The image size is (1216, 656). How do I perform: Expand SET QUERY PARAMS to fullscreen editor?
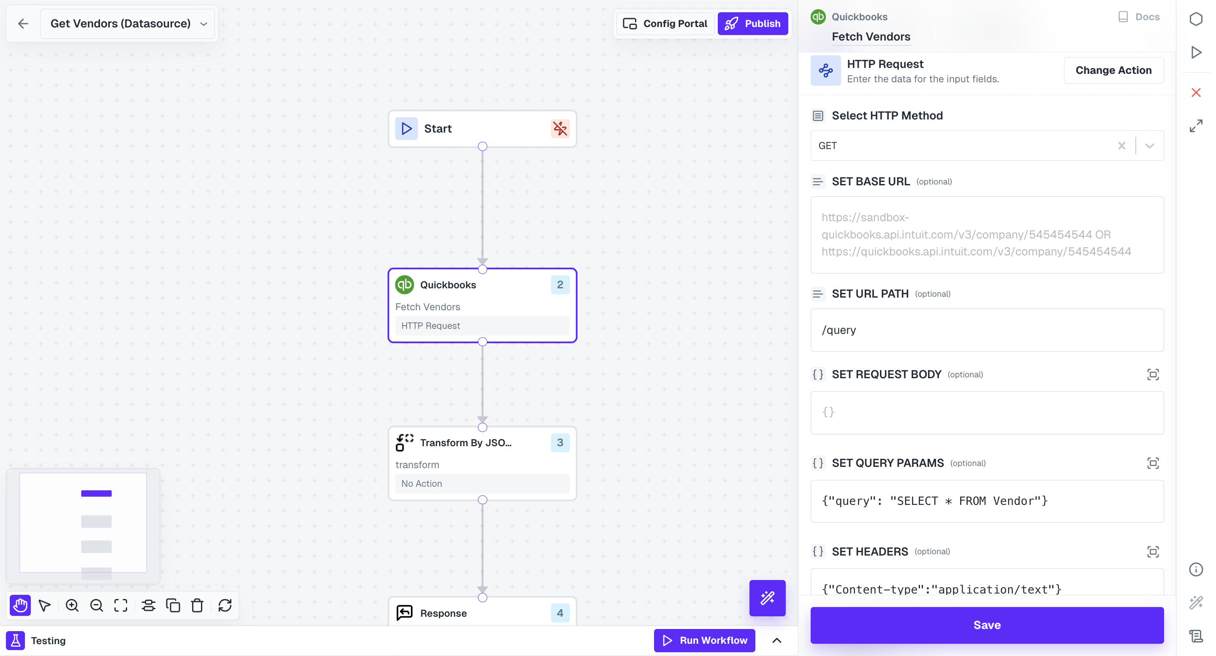click(1153, 463)
